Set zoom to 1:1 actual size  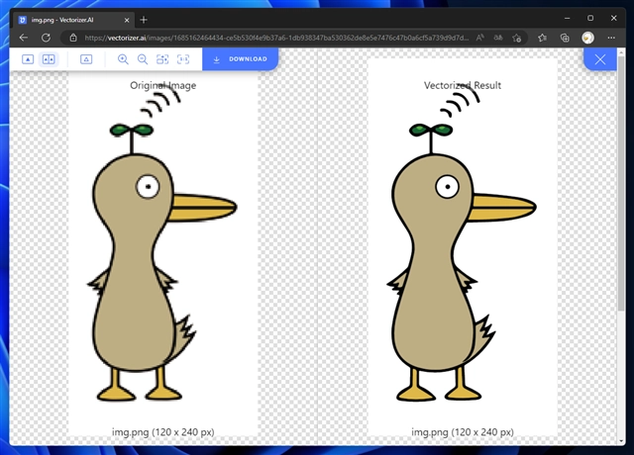pos(183,59)
